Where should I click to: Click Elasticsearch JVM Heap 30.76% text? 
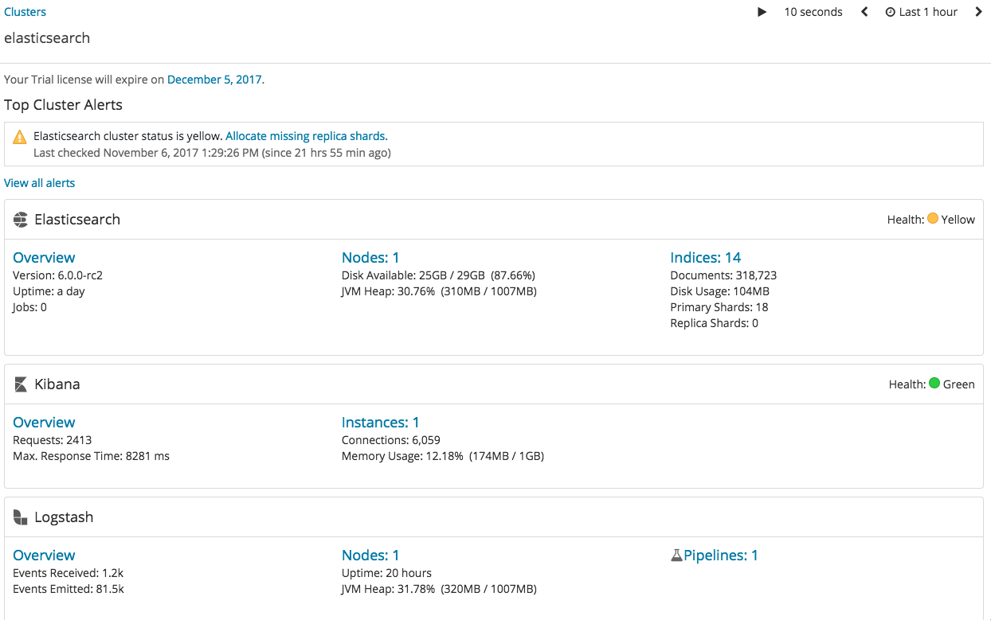439,291
